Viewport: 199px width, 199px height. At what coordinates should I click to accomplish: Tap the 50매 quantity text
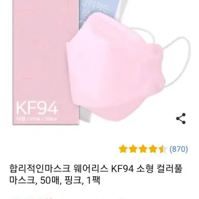point(50,180)
